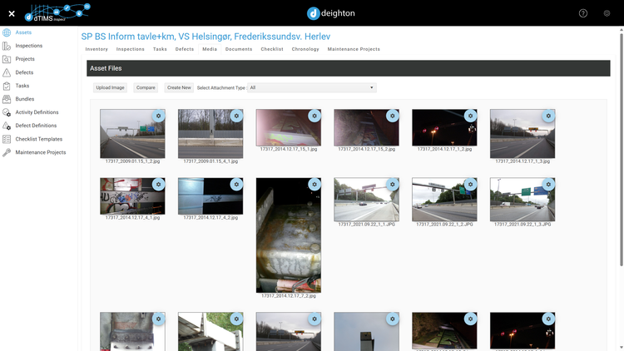The width and height of the screenshot is (624, 351).
Task: Go to Checklist Templates in sidebar
Action: [x=39, y=139]
